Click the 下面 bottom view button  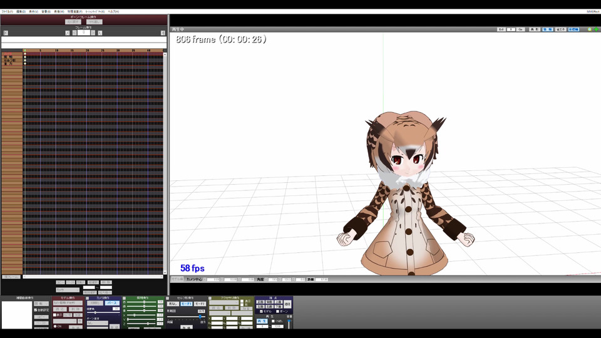point(278,307)
